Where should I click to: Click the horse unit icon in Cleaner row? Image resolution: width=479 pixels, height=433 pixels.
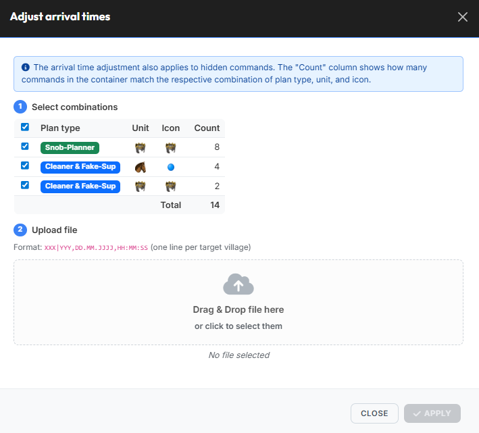[141, 167]
